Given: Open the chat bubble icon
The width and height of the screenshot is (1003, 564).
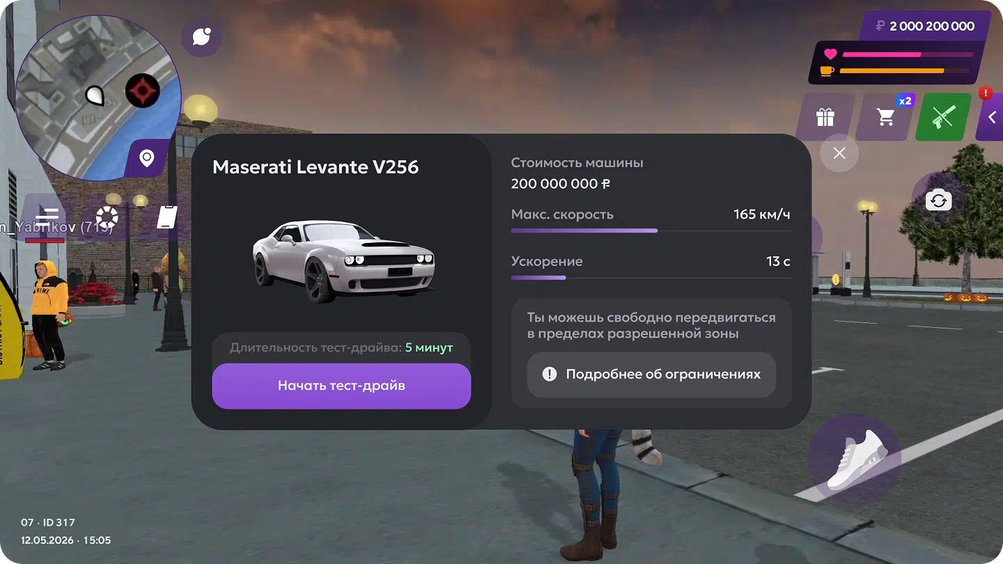Looking at the screenshot, I should [x=201, y=36].
